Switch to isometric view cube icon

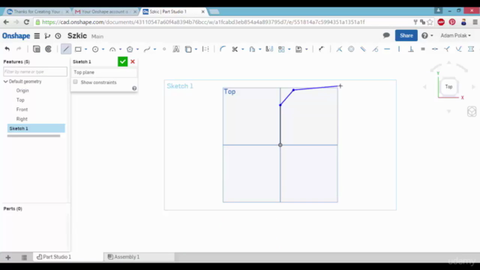(x=472, y=112)
